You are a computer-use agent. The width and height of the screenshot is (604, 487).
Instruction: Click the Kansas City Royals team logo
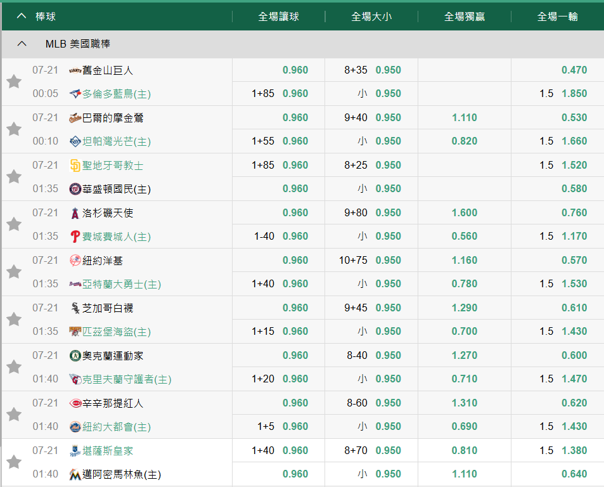pos(75,451)
